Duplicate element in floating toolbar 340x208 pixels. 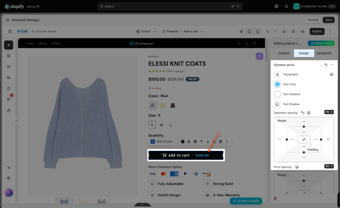(195, 142)
